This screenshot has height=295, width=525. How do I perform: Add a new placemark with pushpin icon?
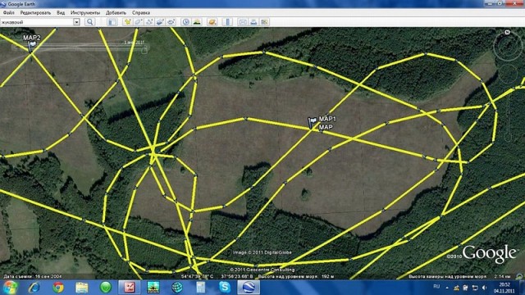(128, 22)
